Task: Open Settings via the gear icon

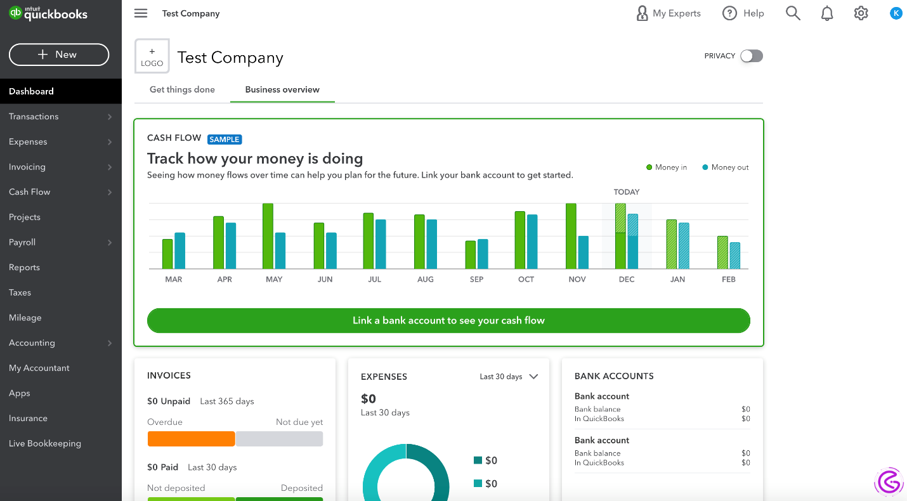Action: 861,13
